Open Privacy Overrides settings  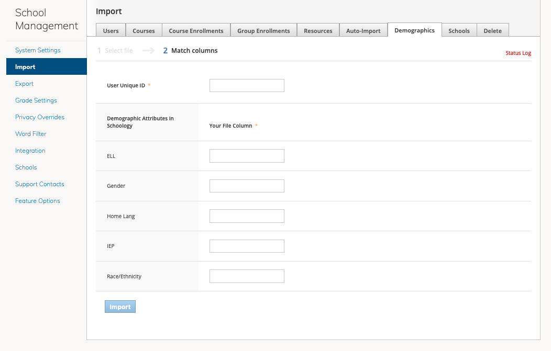pyautogui.click(x=39, y=117)
